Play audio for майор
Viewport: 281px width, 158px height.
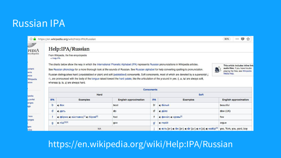click(x=207, y=129)
